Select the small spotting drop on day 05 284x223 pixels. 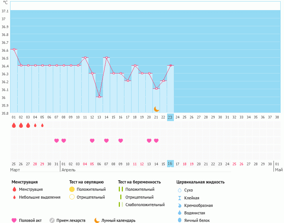point(42,125)
